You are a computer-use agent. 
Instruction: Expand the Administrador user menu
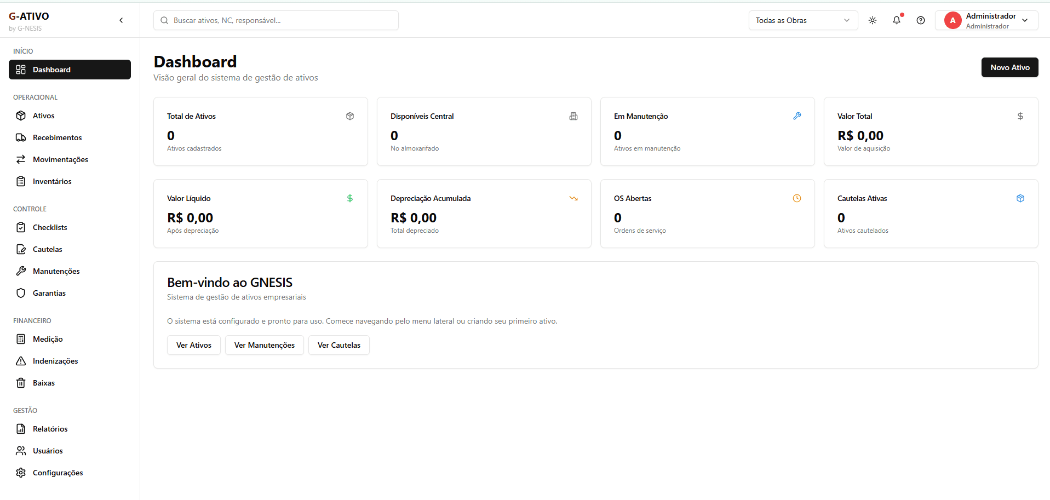tap(1024, 20)
